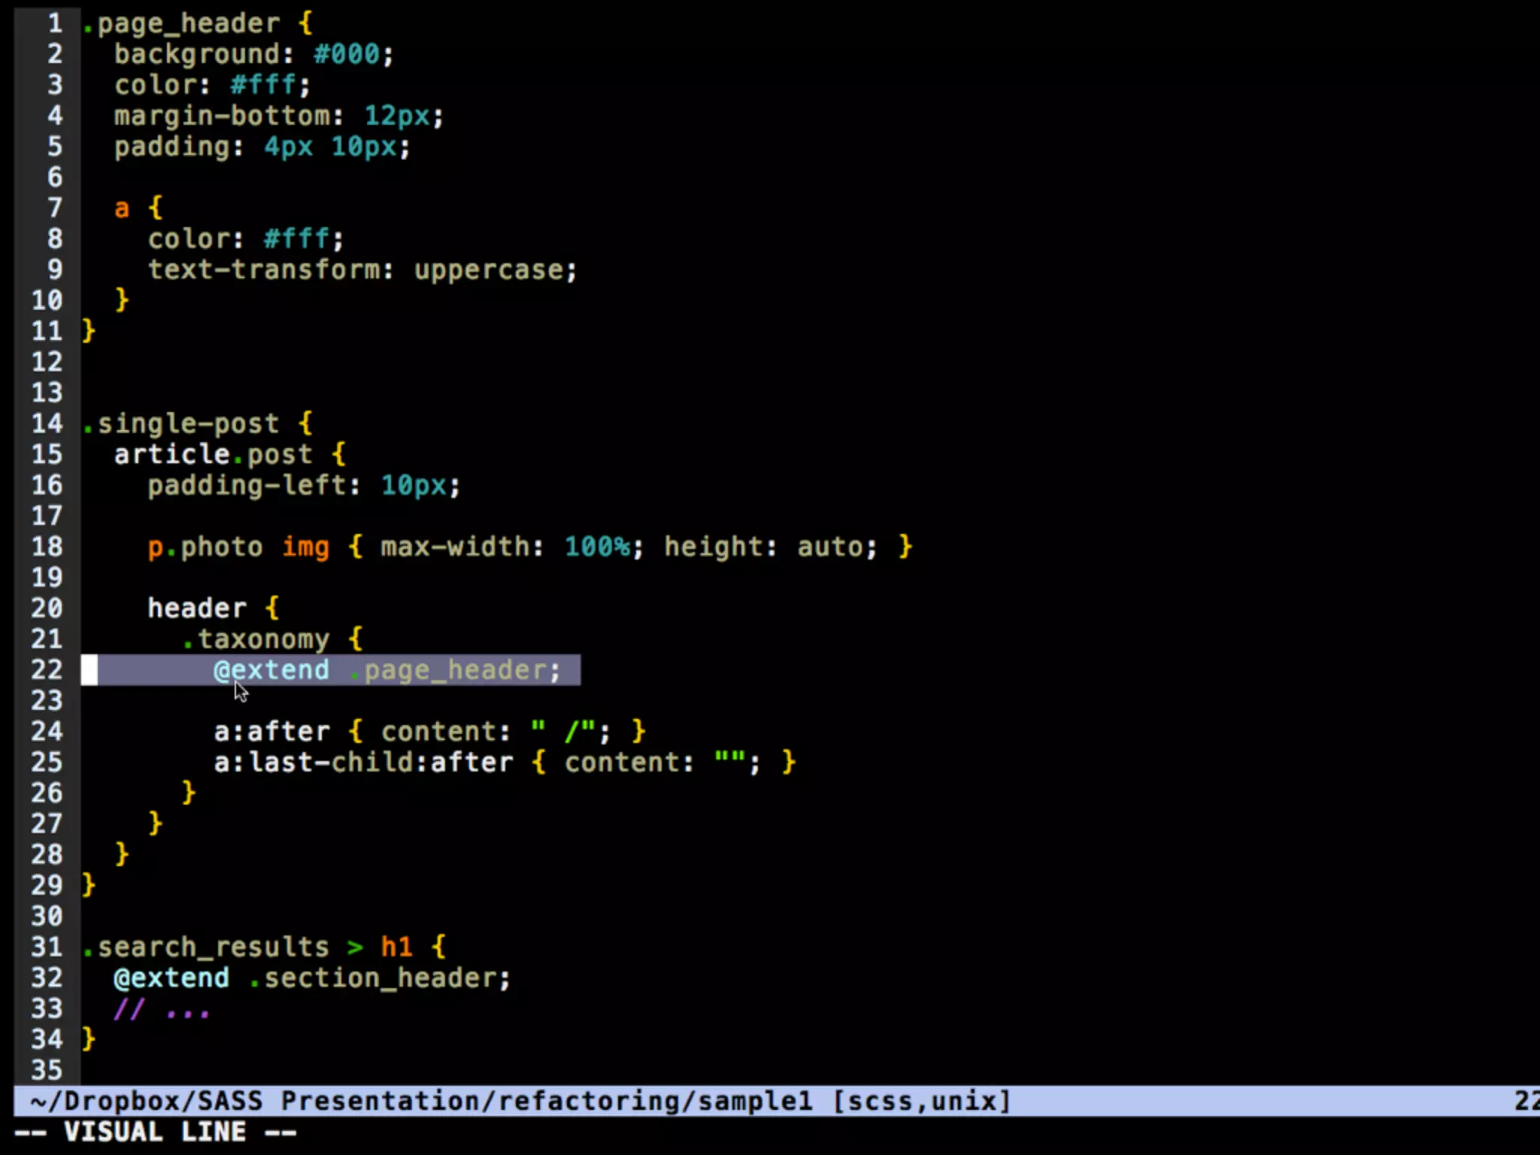Click the article.post selector on line 15
Image resolution: width=1540 pixels, height=1155 pixels.
[212, 454]
